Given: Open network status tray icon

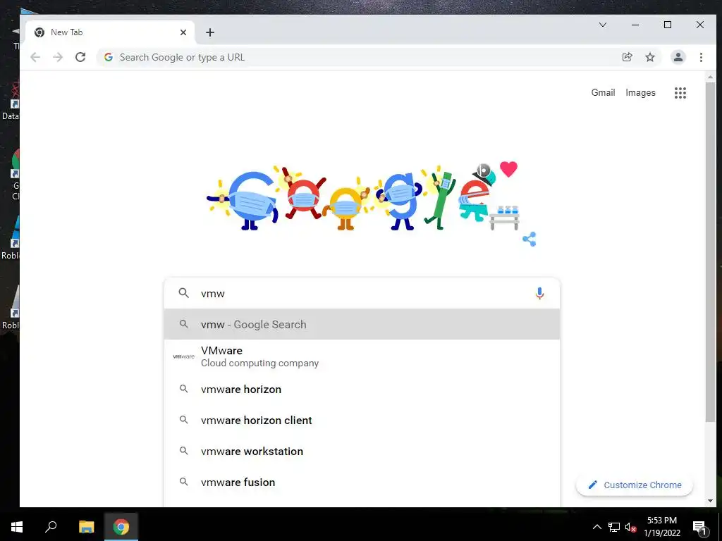Looking at the screenshot, I should click(x=614, y=527).
